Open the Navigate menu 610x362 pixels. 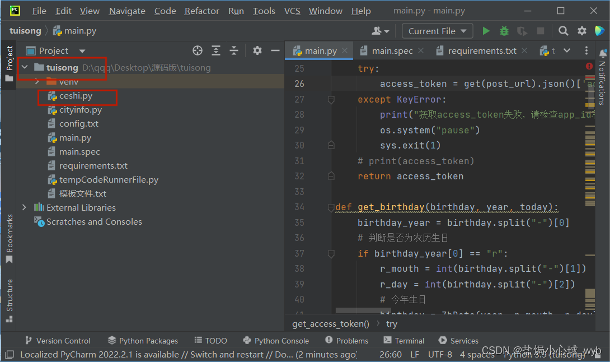click(x=127, y=11)
